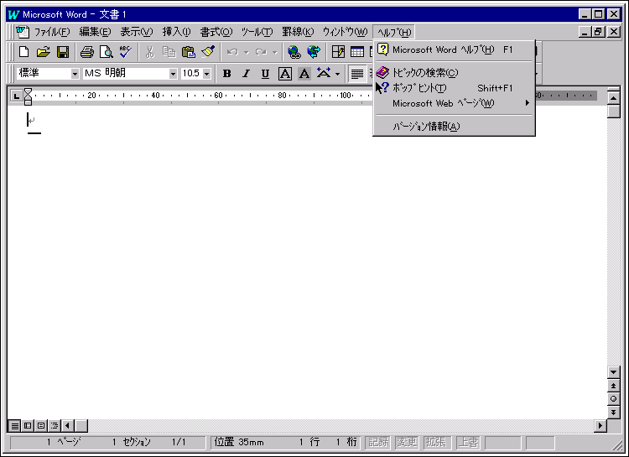Expand the redo history arrow

(x=275, y=52)
